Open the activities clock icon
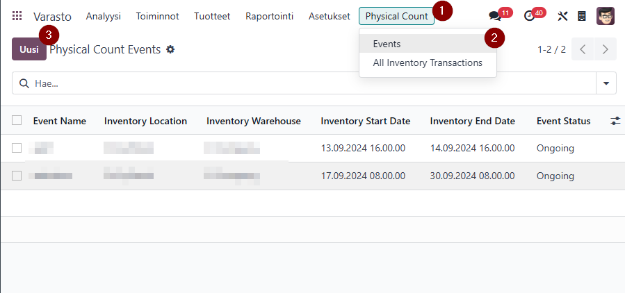 point(530,16)
